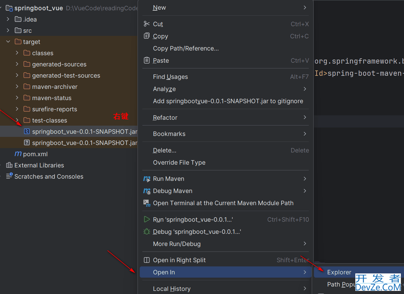Add the jar file to gitignore

tap(225, 101)
